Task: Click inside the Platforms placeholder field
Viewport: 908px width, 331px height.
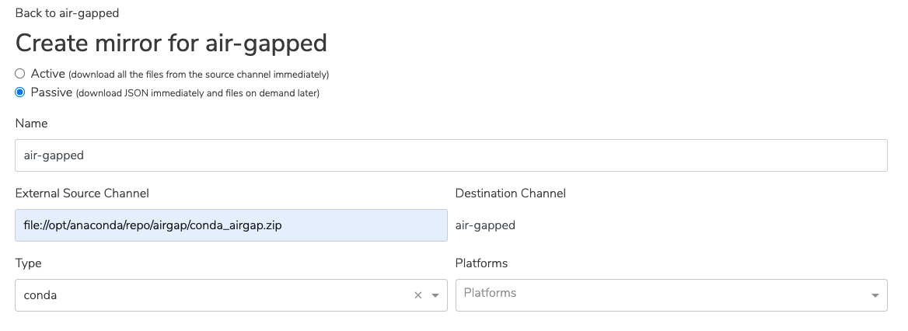Action: click(672, 295)
